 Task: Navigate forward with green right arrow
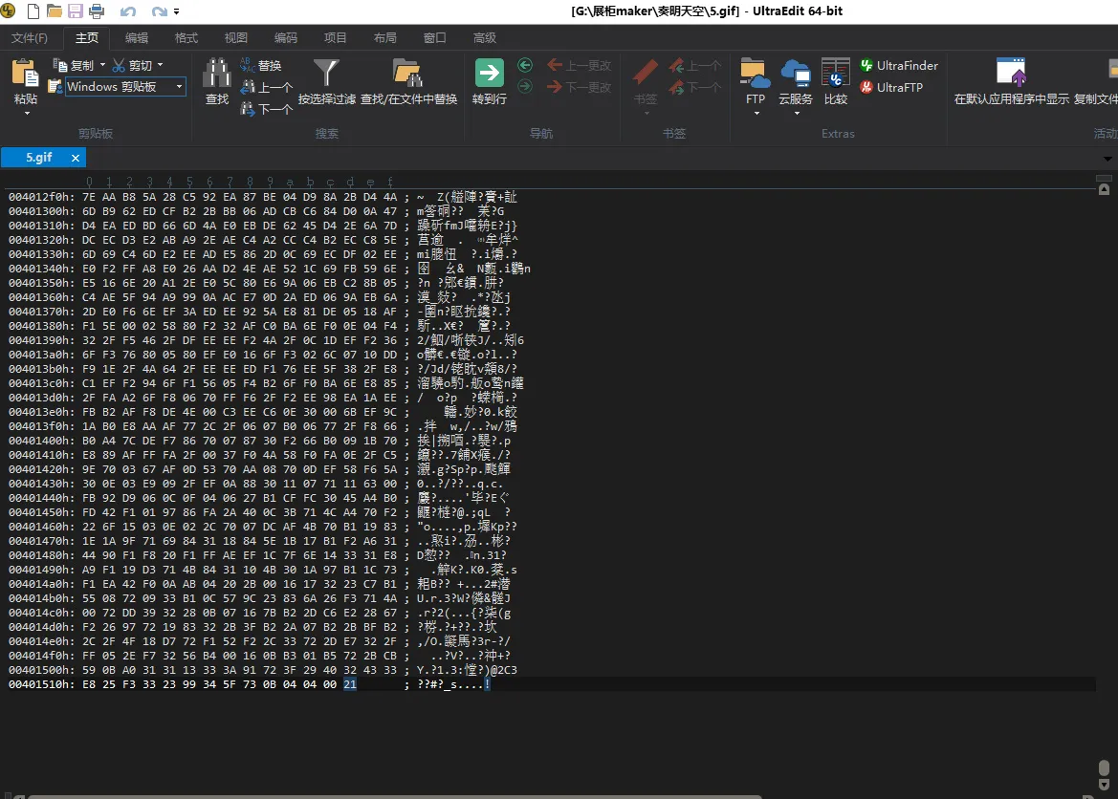point(525,86)
